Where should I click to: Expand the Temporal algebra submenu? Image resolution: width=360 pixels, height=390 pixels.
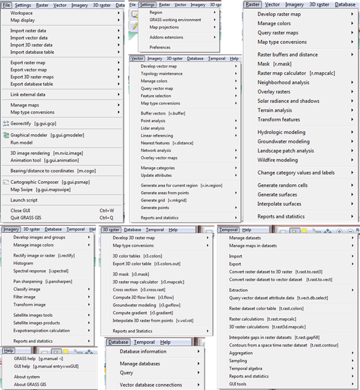pos(353,369)
